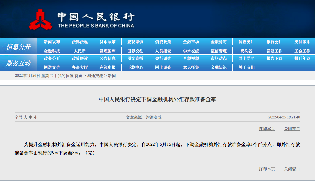Go to 公告信息
The image size is (315, 181).
[x=107, y=59]
